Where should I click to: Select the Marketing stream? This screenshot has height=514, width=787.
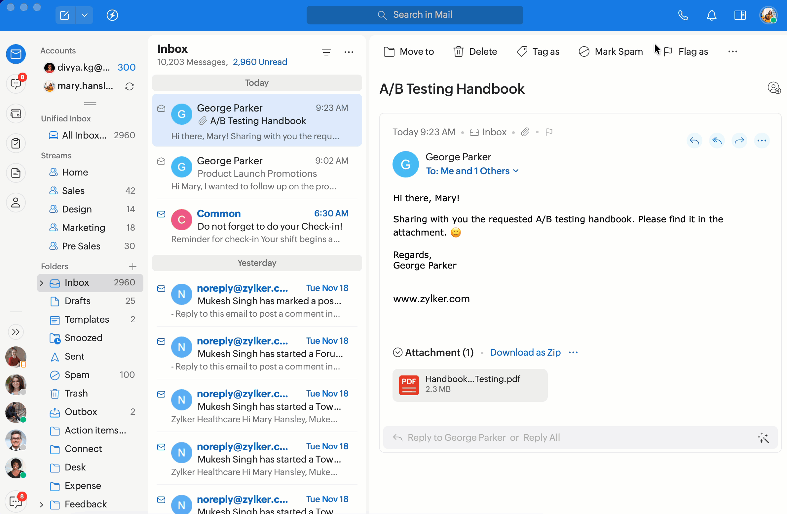(83, 227)
